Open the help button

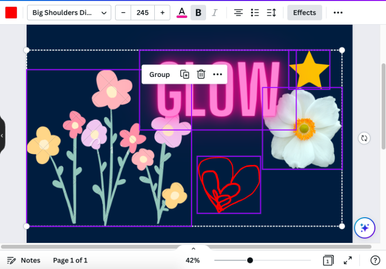(x=375, y=260)
